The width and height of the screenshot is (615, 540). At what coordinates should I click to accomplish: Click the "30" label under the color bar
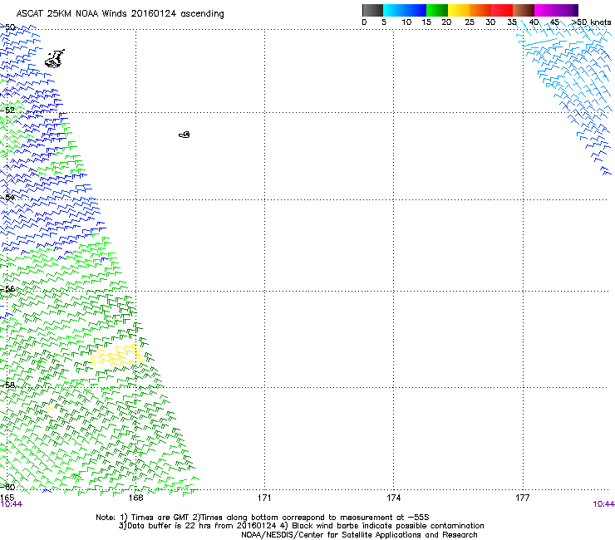[x=490, y=22]
